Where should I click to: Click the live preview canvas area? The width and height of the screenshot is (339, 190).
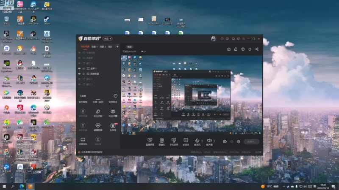click(x=192, y=95)
